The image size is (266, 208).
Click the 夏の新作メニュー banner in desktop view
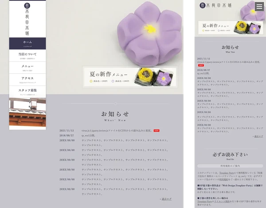[x=130, y=77]
